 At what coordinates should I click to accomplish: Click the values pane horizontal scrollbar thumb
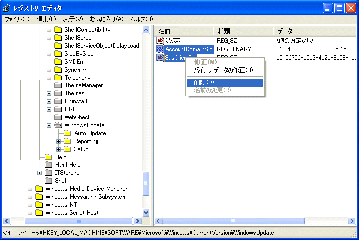(233, 221)
